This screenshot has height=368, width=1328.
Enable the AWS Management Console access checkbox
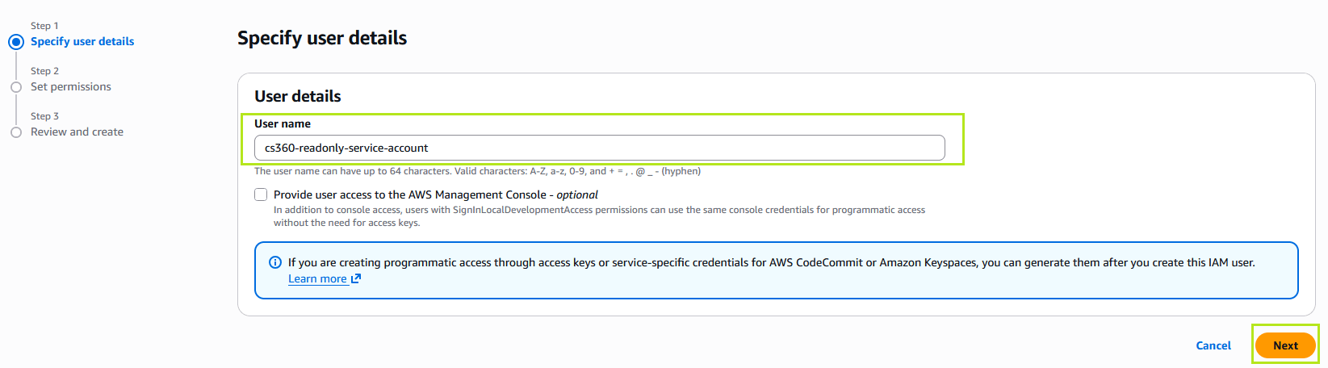click(x=261, y=194)
